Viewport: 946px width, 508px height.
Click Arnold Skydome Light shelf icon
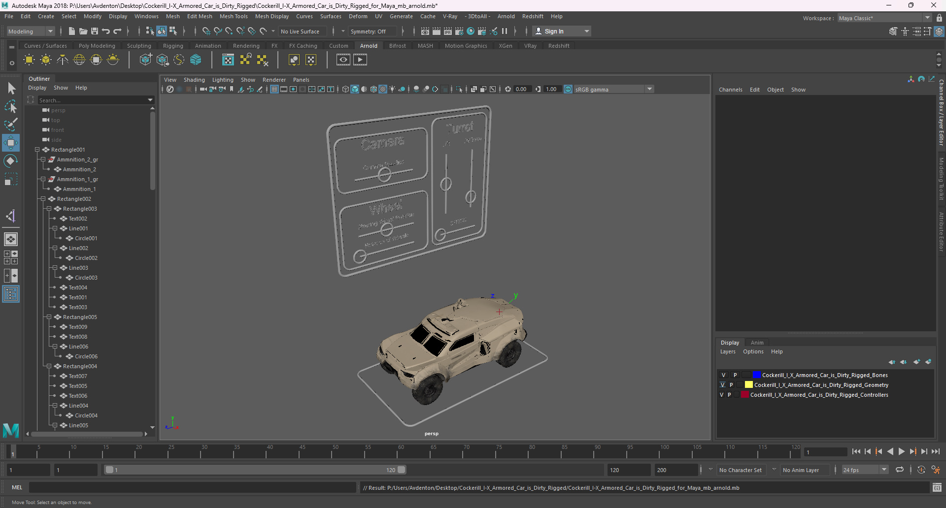point(79,60)
